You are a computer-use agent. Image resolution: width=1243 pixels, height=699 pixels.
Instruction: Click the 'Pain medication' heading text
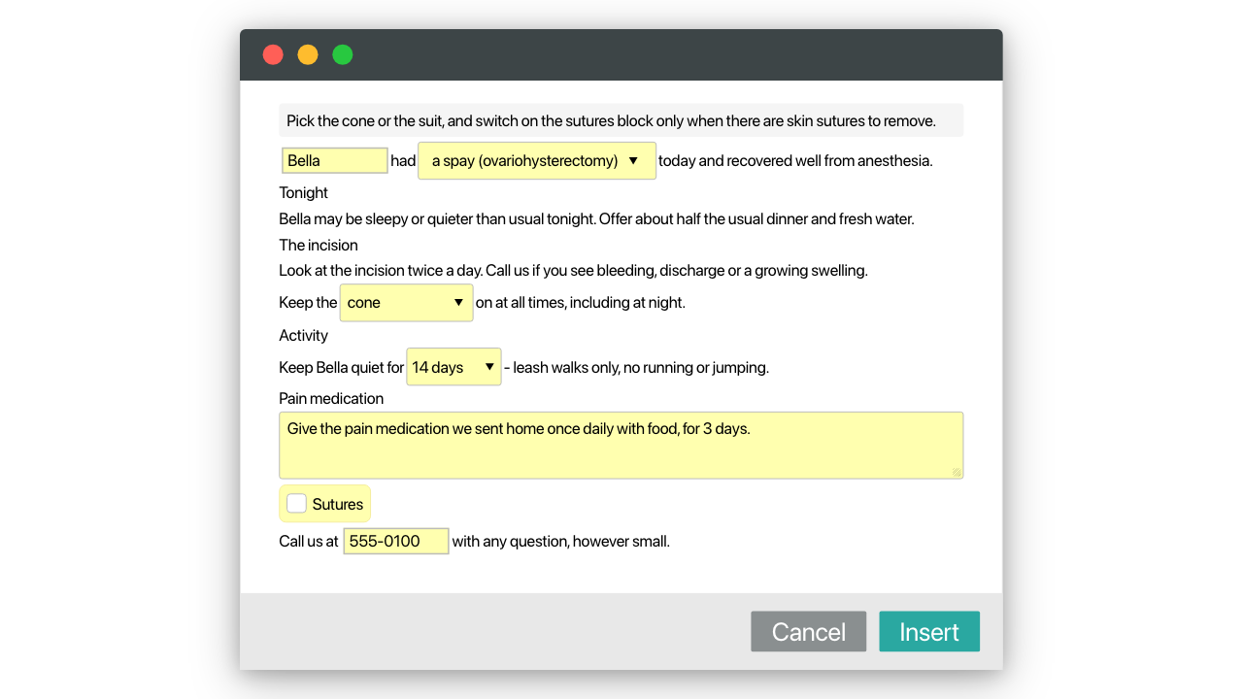(331, 398)
